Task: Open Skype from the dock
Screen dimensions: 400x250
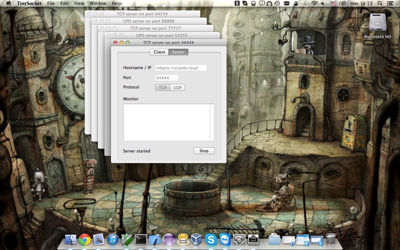Action: 211,240
